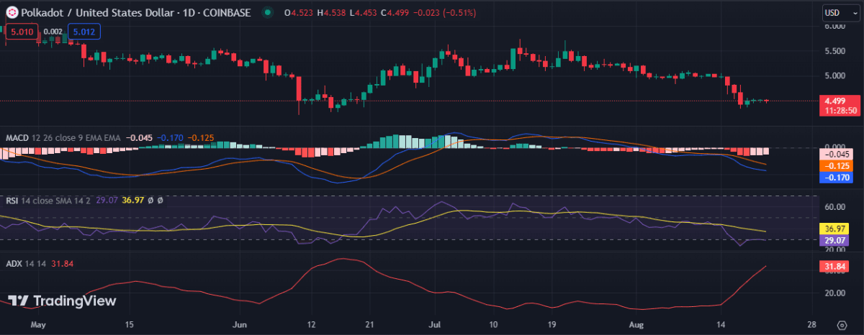Click the 5.000 price scale label
This screenshot has width=864, height=335.
835,75
